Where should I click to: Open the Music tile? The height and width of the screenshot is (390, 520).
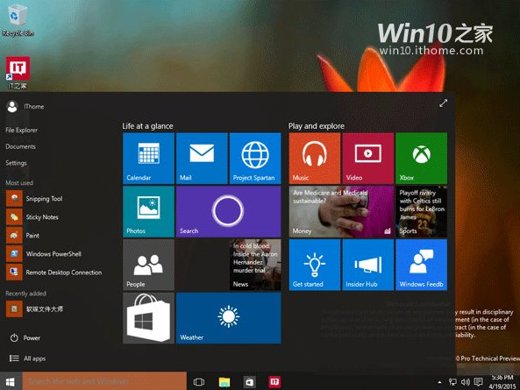tap(315, 159)
